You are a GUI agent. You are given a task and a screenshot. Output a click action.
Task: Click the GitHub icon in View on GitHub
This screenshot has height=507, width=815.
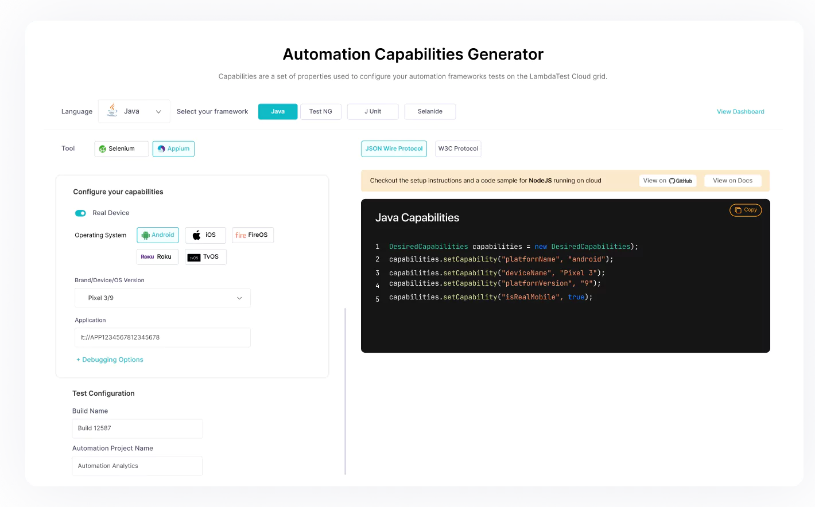[x=673, y=180]
